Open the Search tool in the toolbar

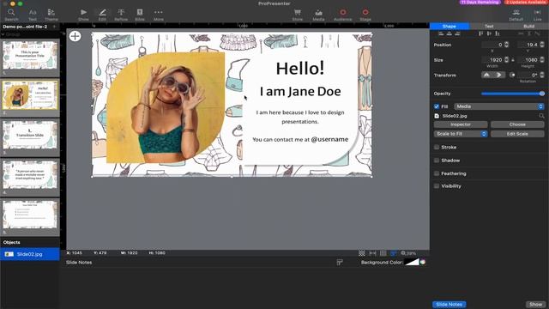(x=11, y=15)
